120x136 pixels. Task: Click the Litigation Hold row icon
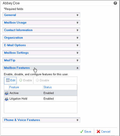pos(6,99)
